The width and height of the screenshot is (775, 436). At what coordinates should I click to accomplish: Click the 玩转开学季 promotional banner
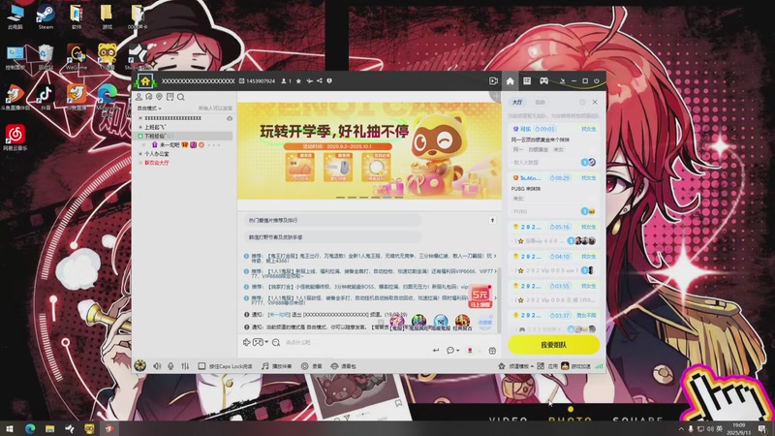point(369,150)
